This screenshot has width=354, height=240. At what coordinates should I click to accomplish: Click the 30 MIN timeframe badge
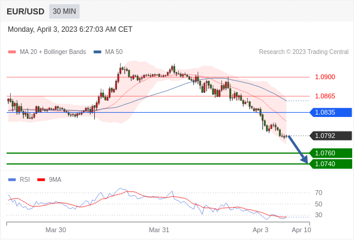click(x=64, y=11)
